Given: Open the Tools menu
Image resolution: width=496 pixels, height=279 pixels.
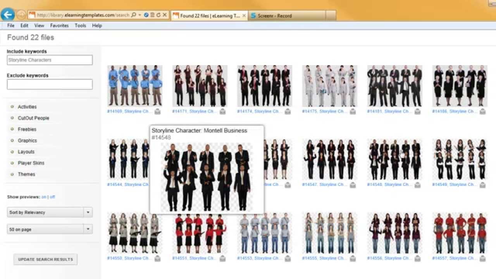Looking at the screenshot, I should click(80, 26).
